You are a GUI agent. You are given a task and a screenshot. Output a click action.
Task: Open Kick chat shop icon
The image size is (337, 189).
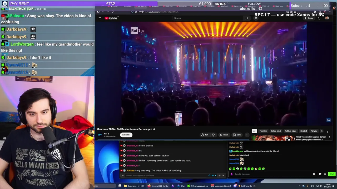320,174
